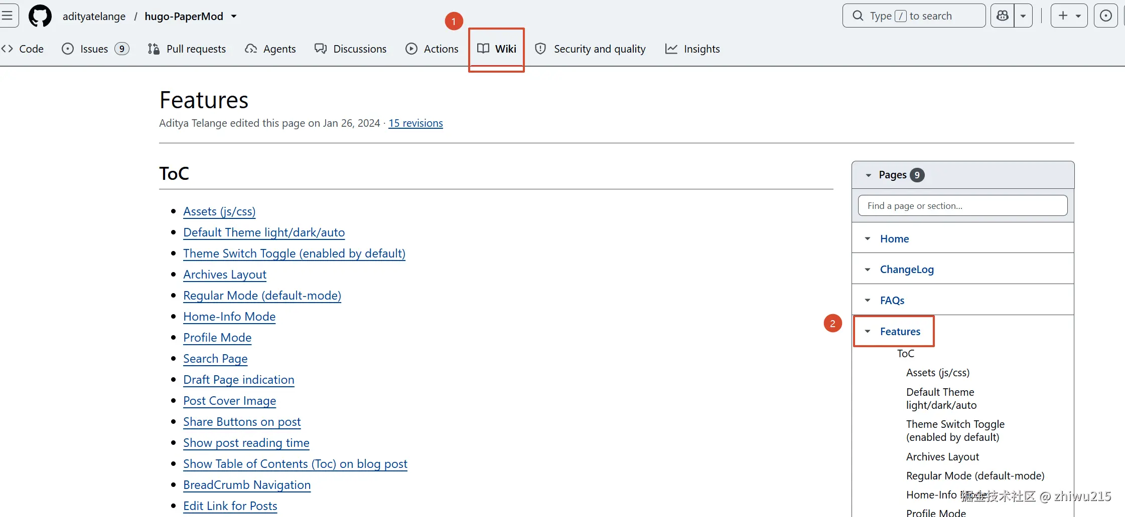
Task: Pick Regular Mode (default-mode) in Pages sidebar
Action: [975, 476]
